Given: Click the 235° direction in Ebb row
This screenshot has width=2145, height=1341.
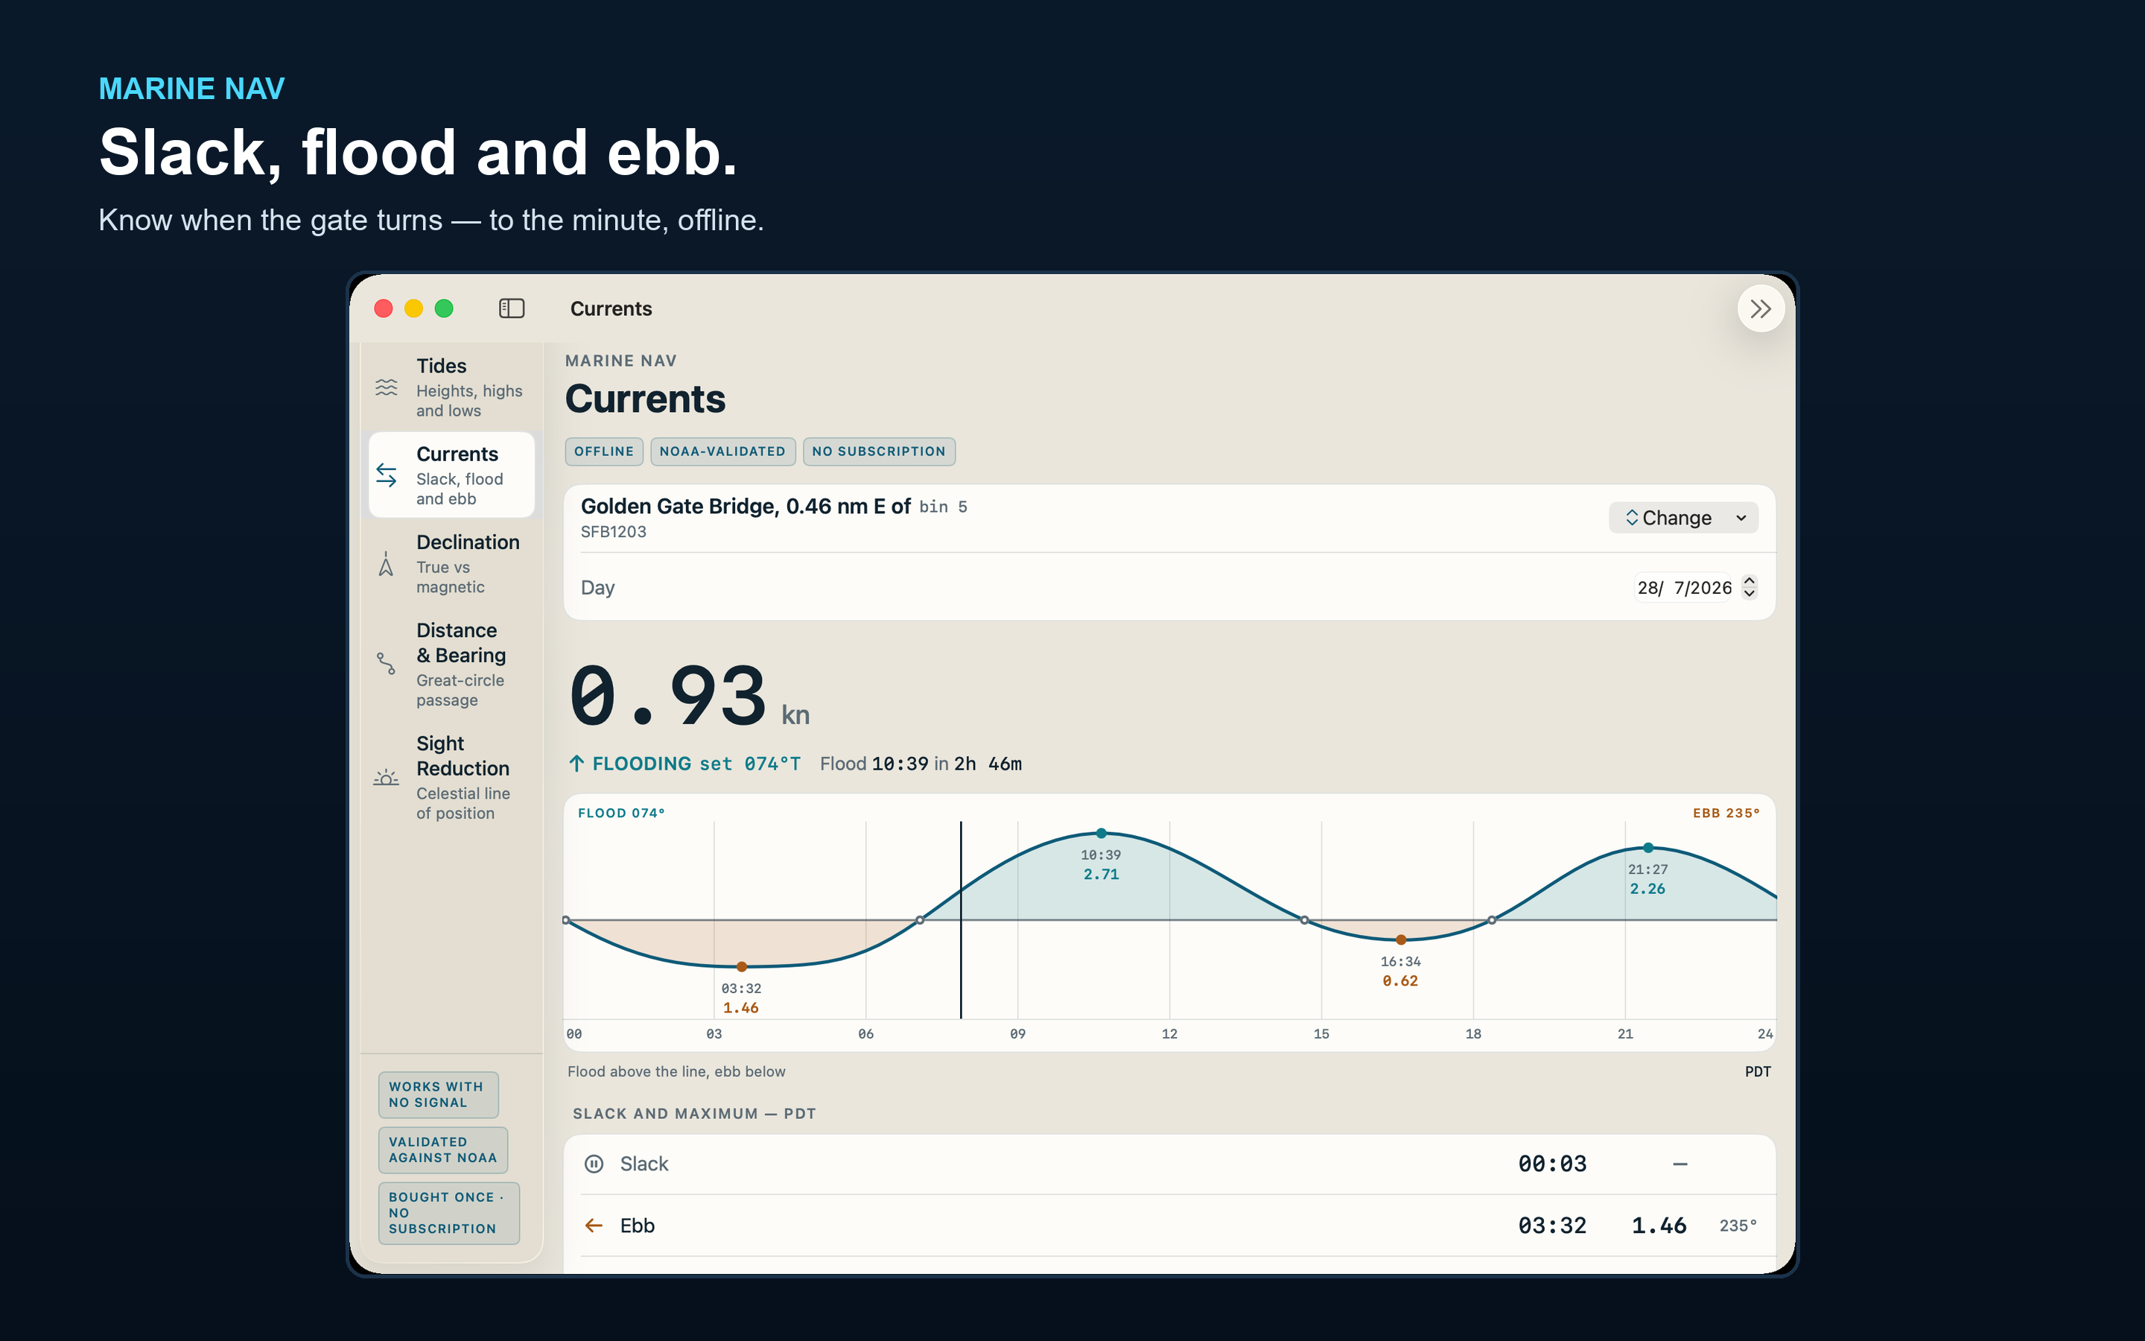Looking at the screenshot, I should coord(1738,1226).
